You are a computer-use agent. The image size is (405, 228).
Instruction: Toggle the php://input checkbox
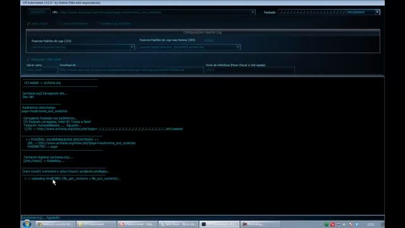[x=28, y=23]
